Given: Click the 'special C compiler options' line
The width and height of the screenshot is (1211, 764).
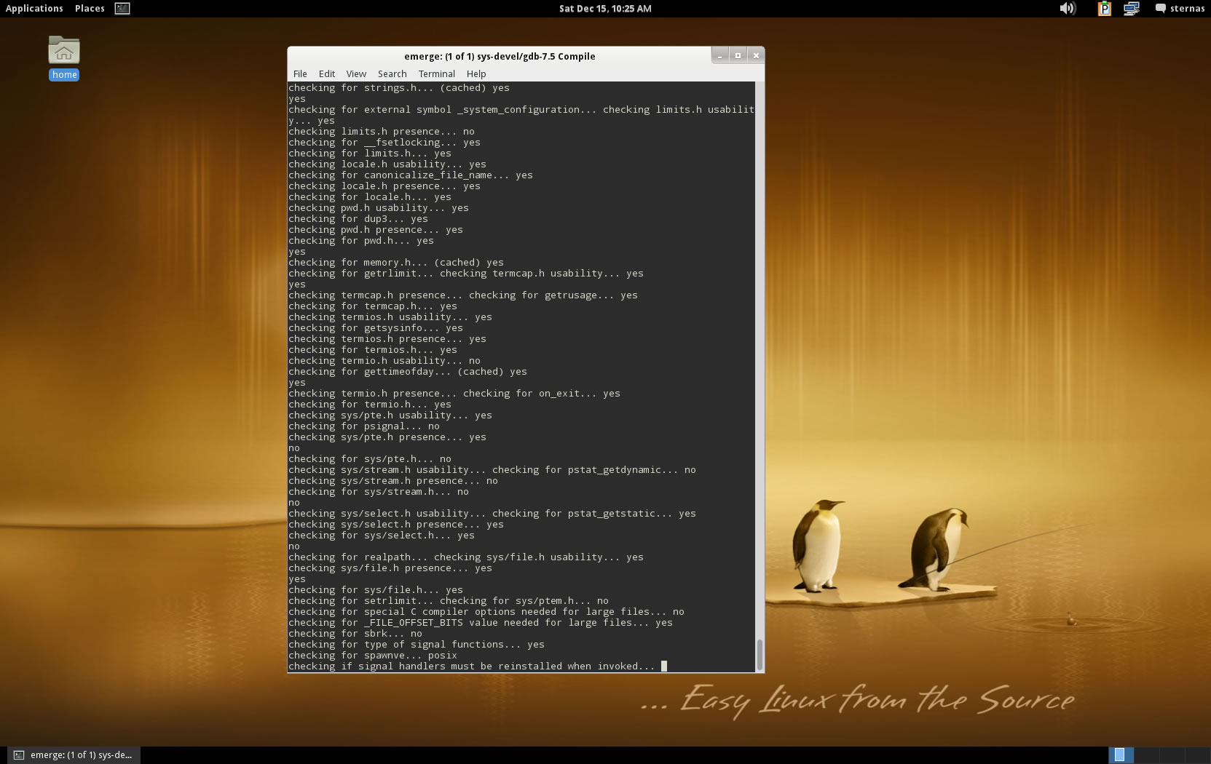Looking at the screenshot, I should [x=486, y=611].
